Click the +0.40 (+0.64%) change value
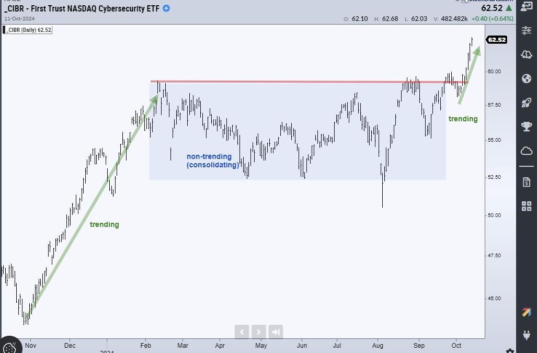 pyautogui.click(x=492, y=18)
